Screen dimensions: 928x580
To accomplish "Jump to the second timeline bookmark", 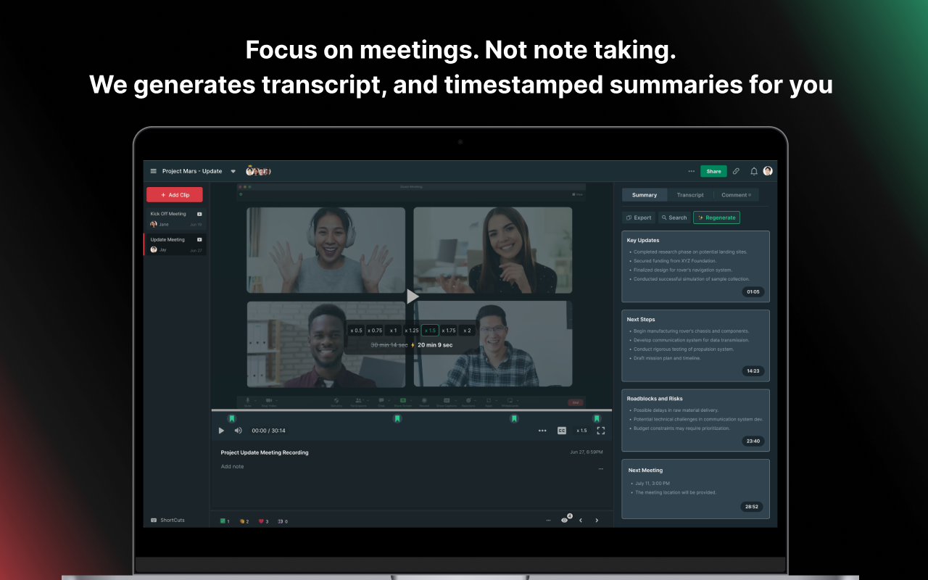I will point(397,418).
